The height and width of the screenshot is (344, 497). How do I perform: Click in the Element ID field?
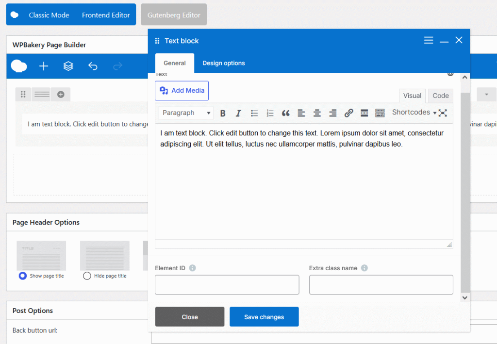[227, 285]
